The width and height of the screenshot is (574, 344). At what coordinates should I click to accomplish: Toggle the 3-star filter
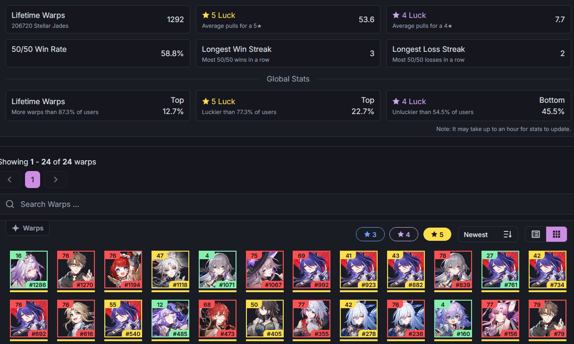[x=370, y=234]
